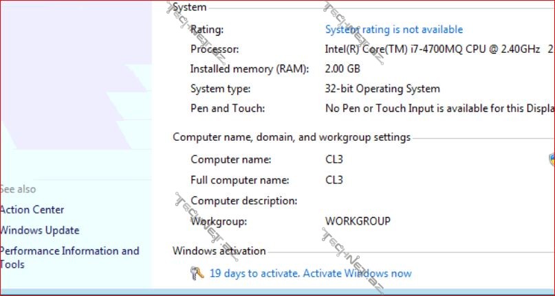This screenshot has height=296, width=555.
Task: Click the WORKGROUP value
Action: pyautogui.click(x=357, y=221)
